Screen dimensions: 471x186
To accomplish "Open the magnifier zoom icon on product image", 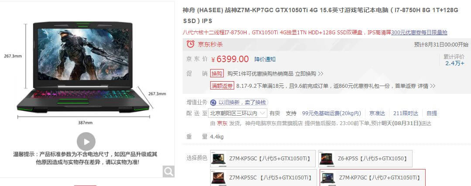I will point(168,171).
